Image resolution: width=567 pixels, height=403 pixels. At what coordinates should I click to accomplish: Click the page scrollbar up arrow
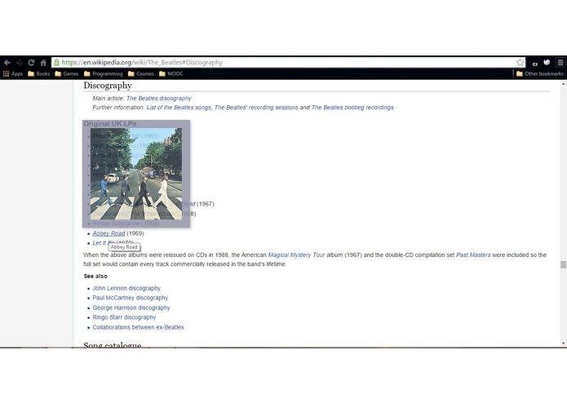point(563,84)
